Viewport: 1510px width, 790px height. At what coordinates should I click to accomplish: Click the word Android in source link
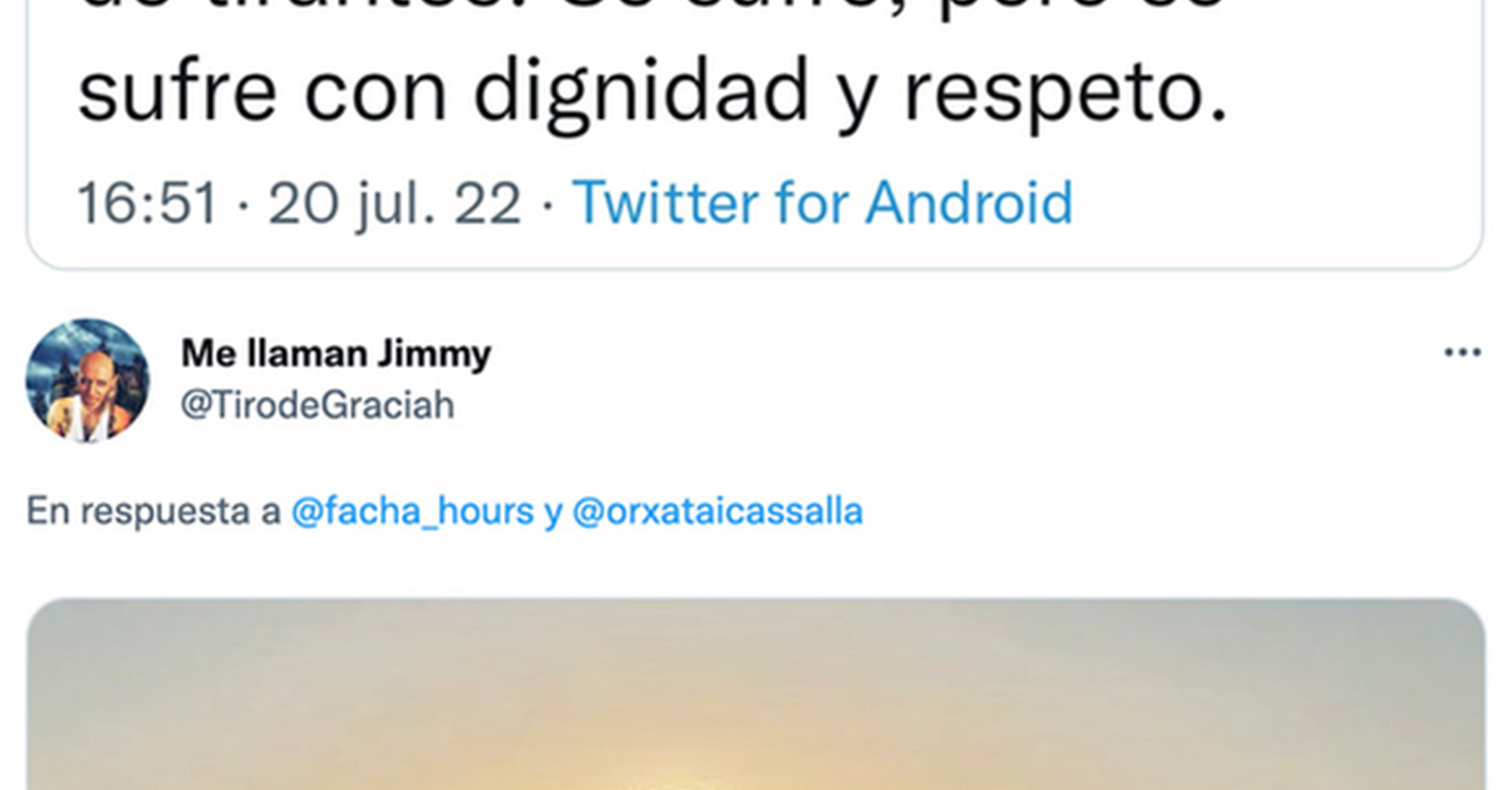point(969,203)
